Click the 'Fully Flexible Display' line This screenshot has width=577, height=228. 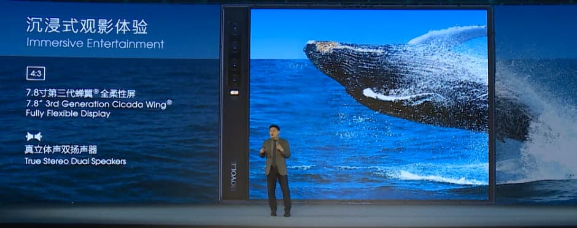(68, 114)
